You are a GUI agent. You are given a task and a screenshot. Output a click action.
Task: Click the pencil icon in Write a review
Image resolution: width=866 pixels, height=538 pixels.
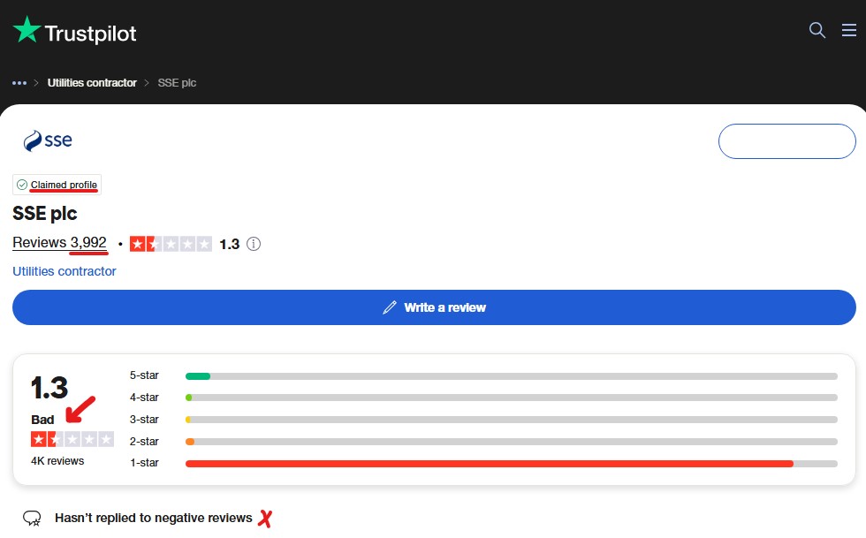coord(390,307)
